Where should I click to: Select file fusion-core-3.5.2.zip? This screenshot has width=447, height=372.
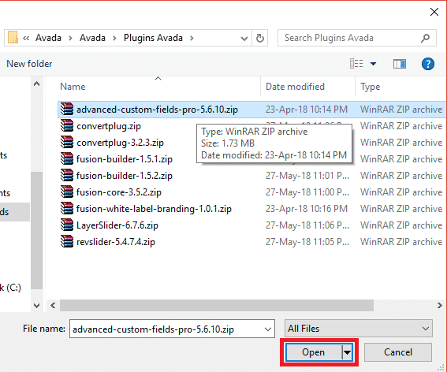[x=119, y=192]
